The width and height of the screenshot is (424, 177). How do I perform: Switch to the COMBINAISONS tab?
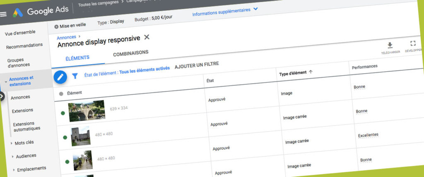point(130,53)
